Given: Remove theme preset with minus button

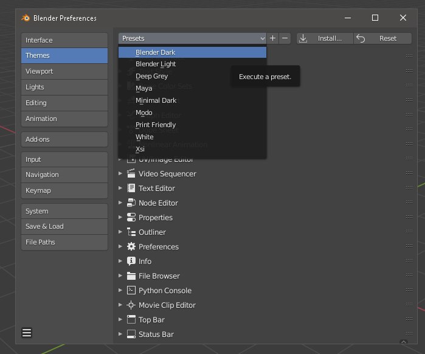Looking at the screenshot, I should 285,38.
